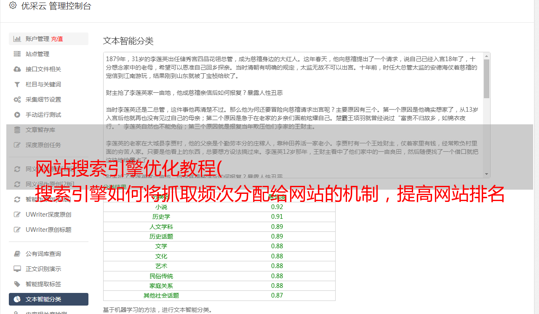Open the 文章暂存库 sidebar entry

tap(48, 130)
